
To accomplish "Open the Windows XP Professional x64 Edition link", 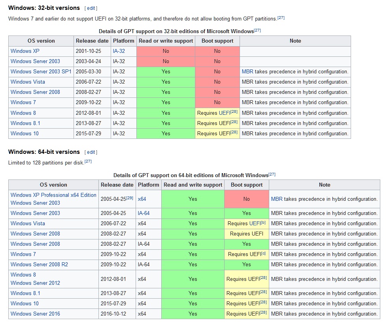I will tap(53, 195).
